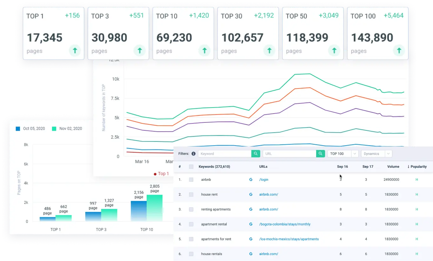
Task: Open the /bogota-colombia/stays/monthly link
Action: pyautogui.click(x=285, y=224)
